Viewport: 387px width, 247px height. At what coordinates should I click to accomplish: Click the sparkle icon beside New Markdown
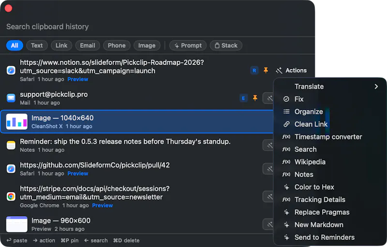[x=286, y=225]
